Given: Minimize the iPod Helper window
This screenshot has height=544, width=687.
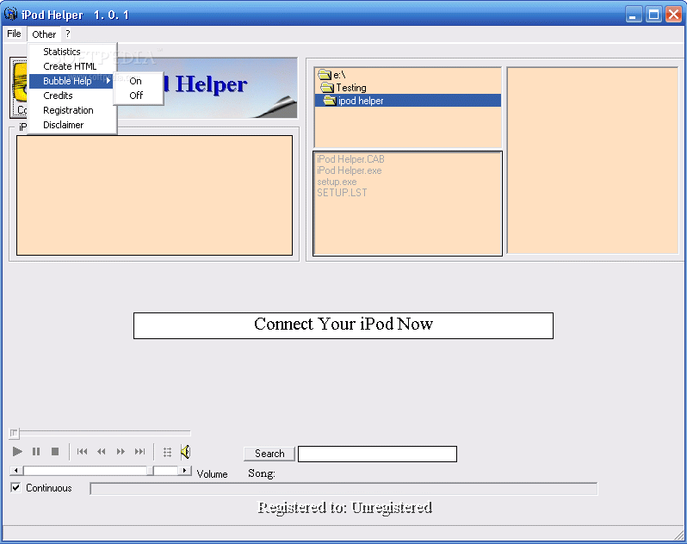Looking at the screenshot, I should (633, 15).
